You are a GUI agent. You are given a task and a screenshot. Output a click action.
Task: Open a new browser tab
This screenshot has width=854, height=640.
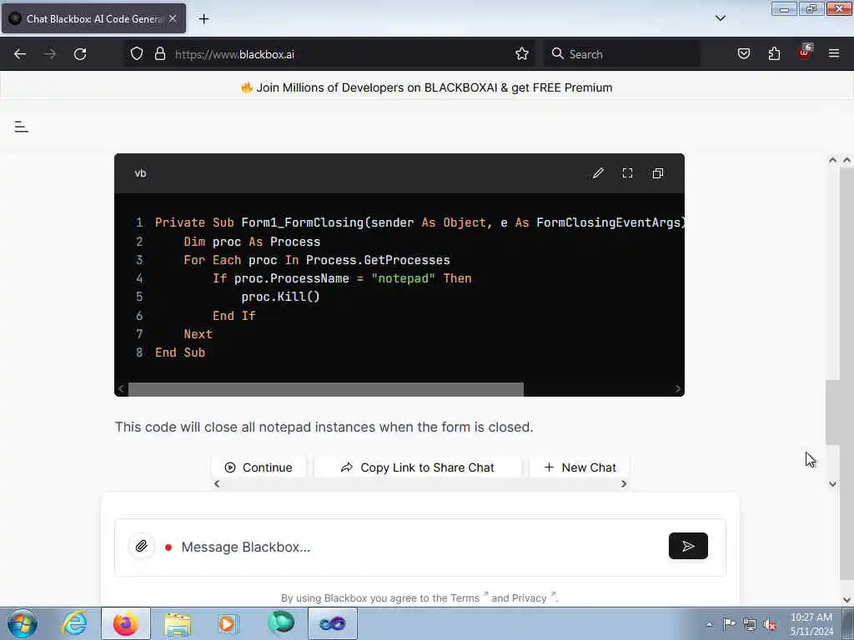(x=203, y=18)
